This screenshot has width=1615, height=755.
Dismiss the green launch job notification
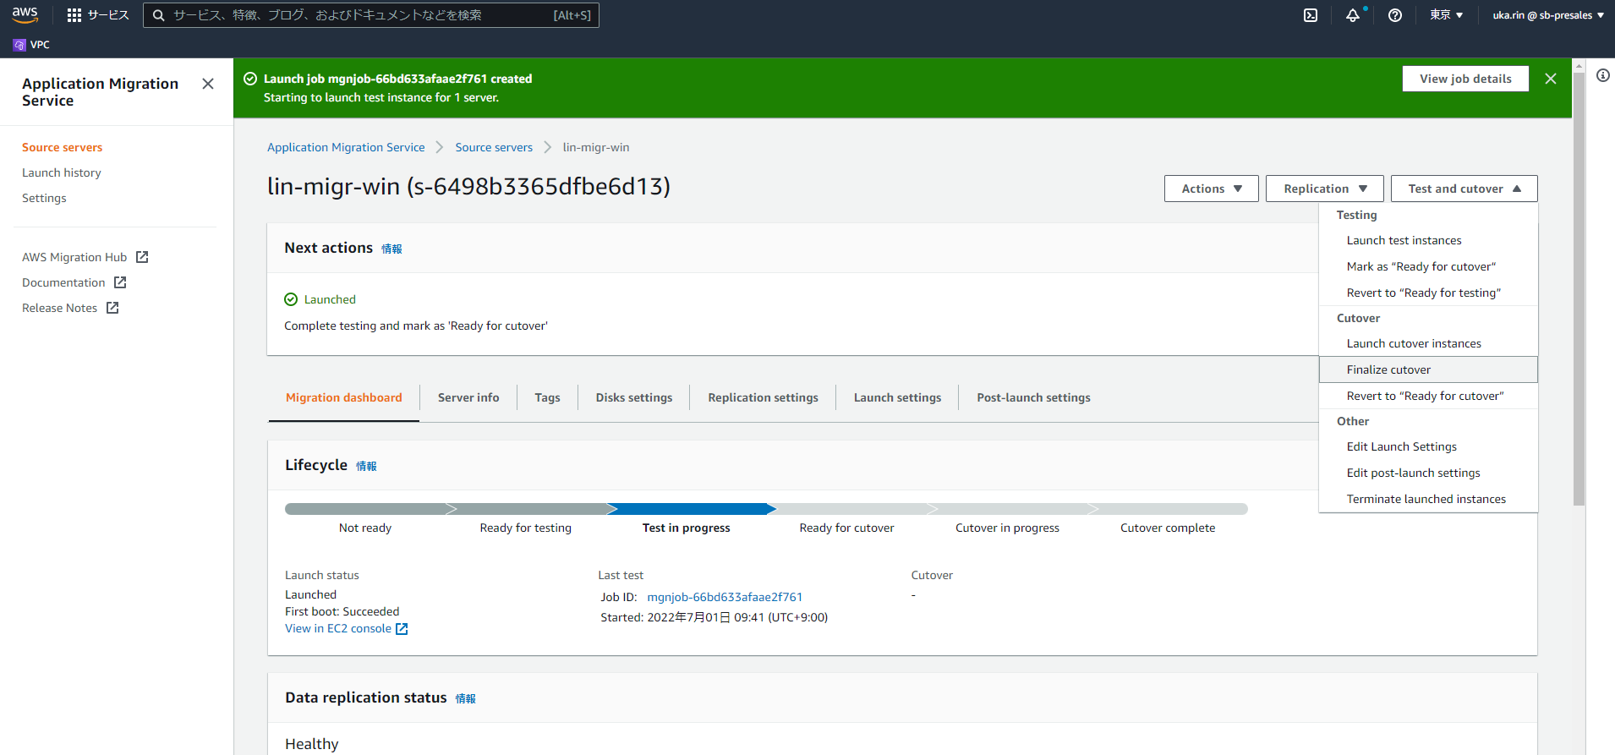click(x=1551, y=79)
